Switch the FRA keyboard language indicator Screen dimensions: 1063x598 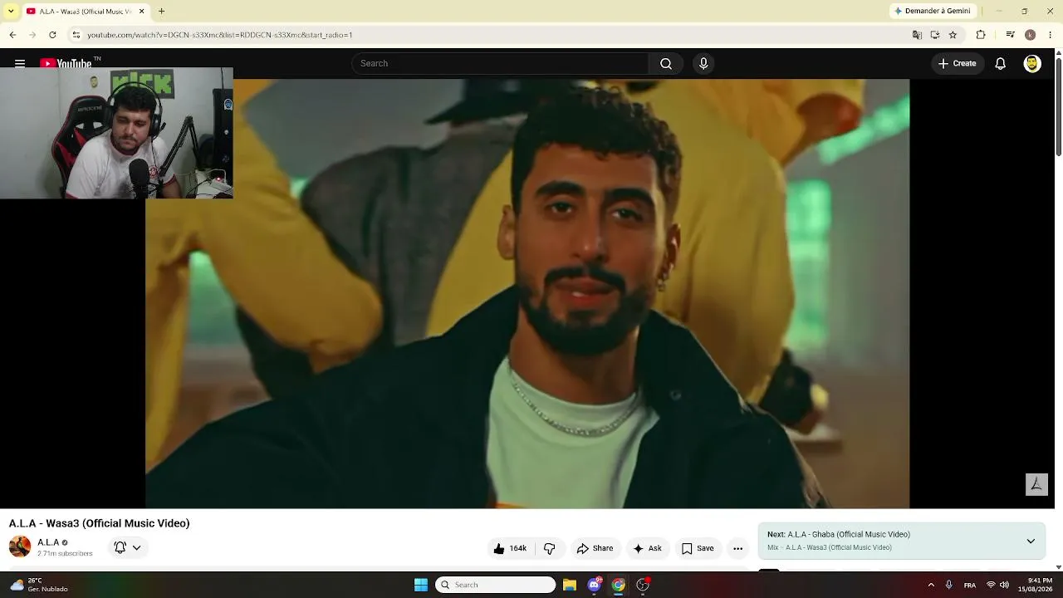click(x=970, y=586)
